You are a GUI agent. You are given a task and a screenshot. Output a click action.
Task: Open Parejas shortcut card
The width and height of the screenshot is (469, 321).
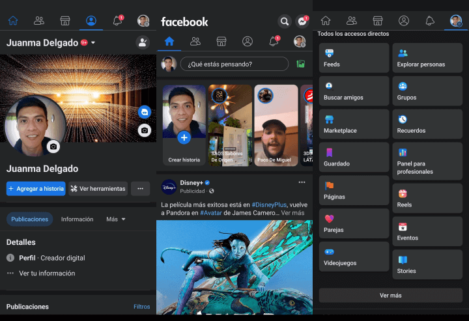pos(354,223)
